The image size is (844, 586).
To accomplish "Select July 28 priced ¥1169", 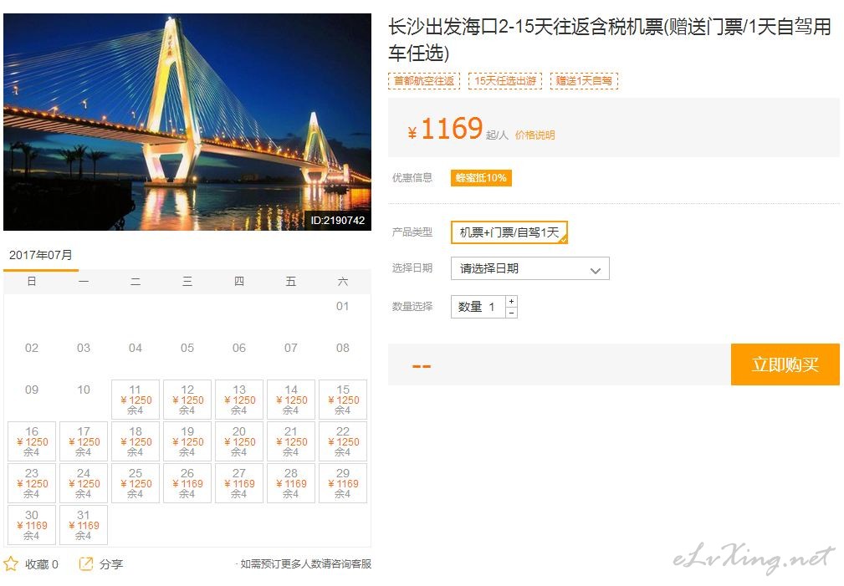I will pos(290,483).
